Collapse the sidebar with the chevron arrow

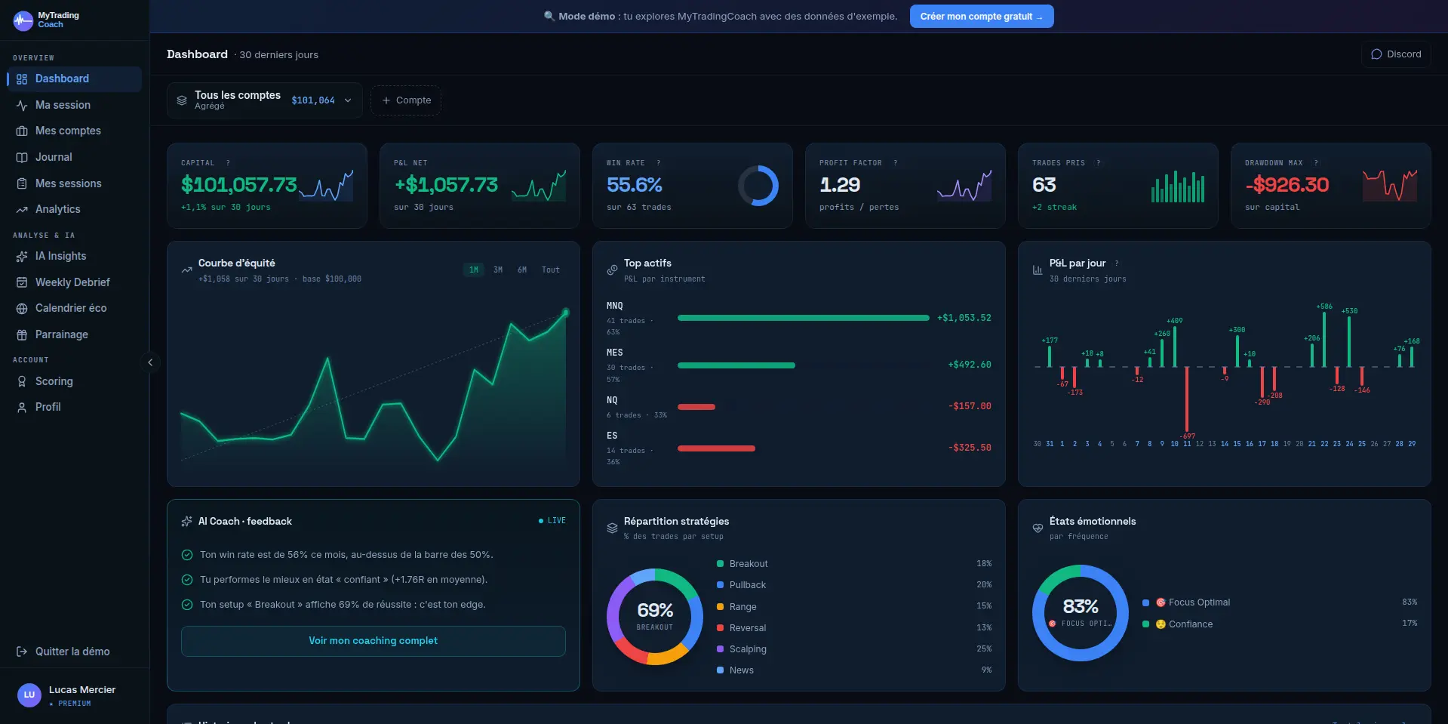pos(150,362)
